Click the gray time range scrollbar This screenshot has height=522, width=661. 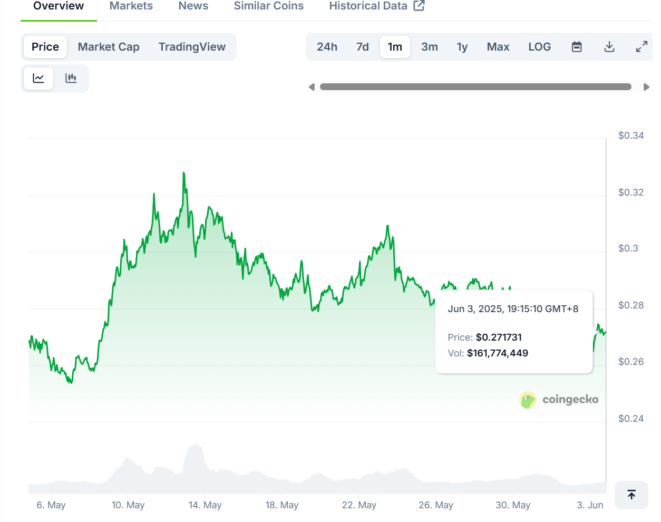click(475, 87)
